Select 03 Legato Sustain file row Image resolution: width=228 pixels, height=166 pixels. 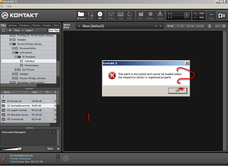pos(28,110)
